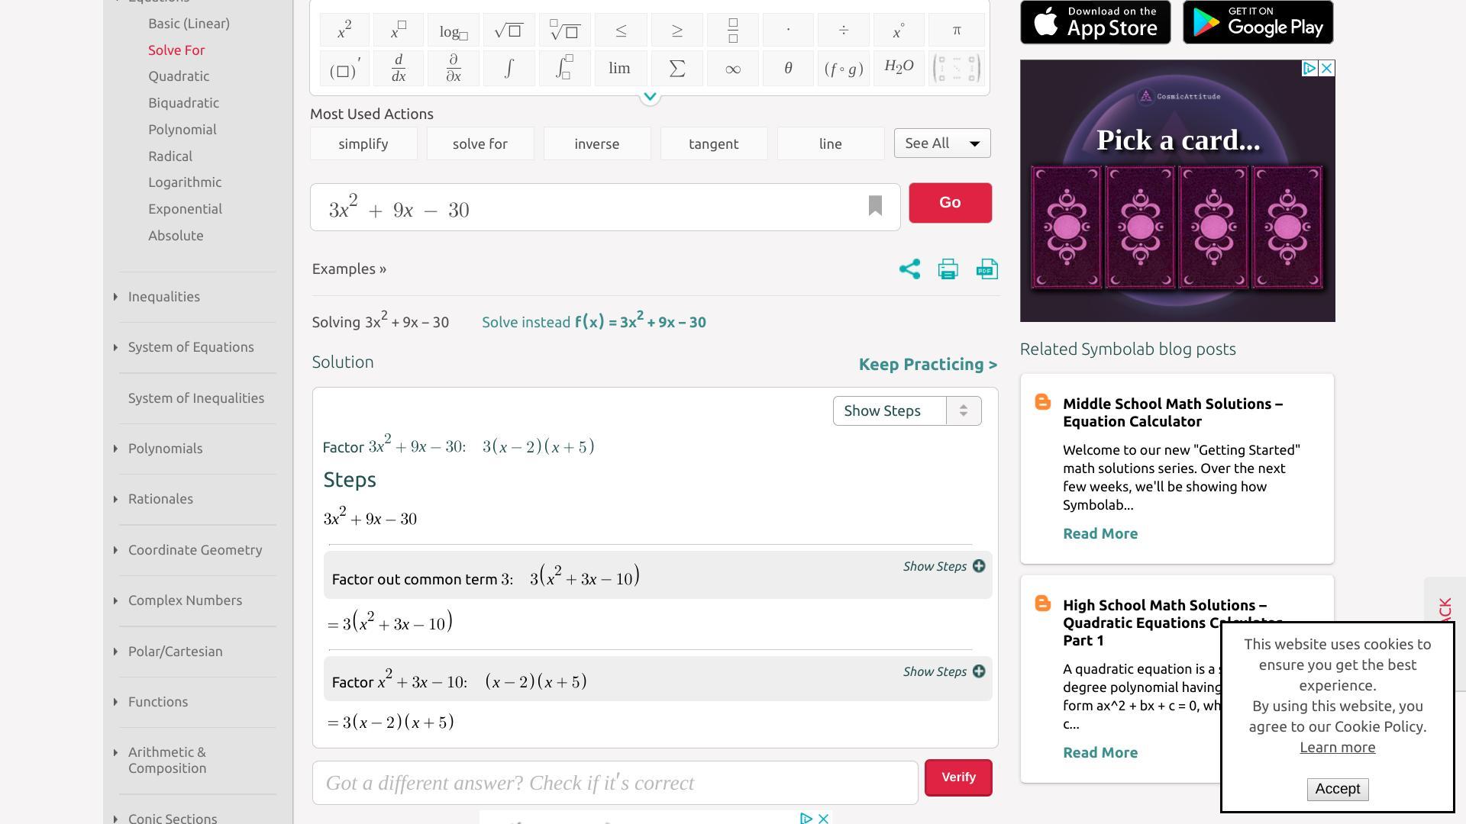
Task: Insert the integral symbol
Action: click(x=509, y=69)
